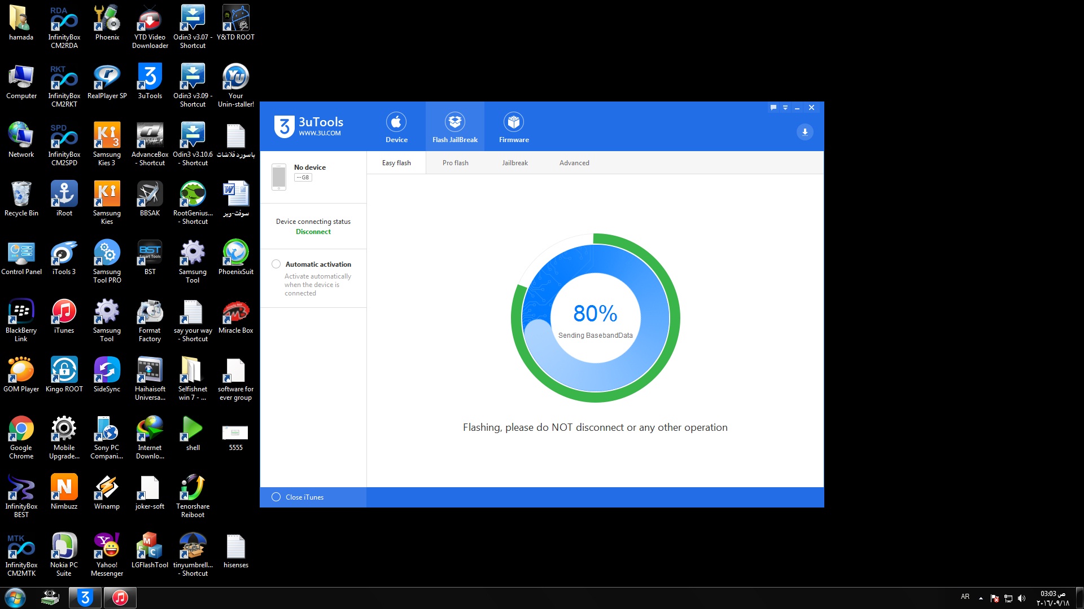Click the Sending BasebandData status text
This screenshot has width=1084, height=609.
pos(596,336)
